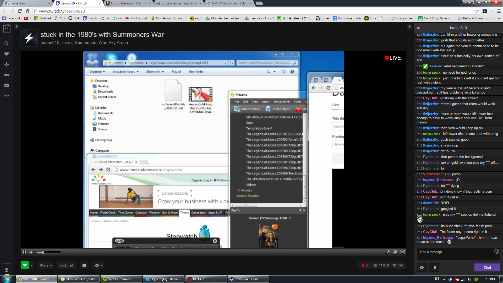Expand the follow options dropdown arrow
Image resolution: width=503 pixels, height=283 pixels.
tap(32, 265)
